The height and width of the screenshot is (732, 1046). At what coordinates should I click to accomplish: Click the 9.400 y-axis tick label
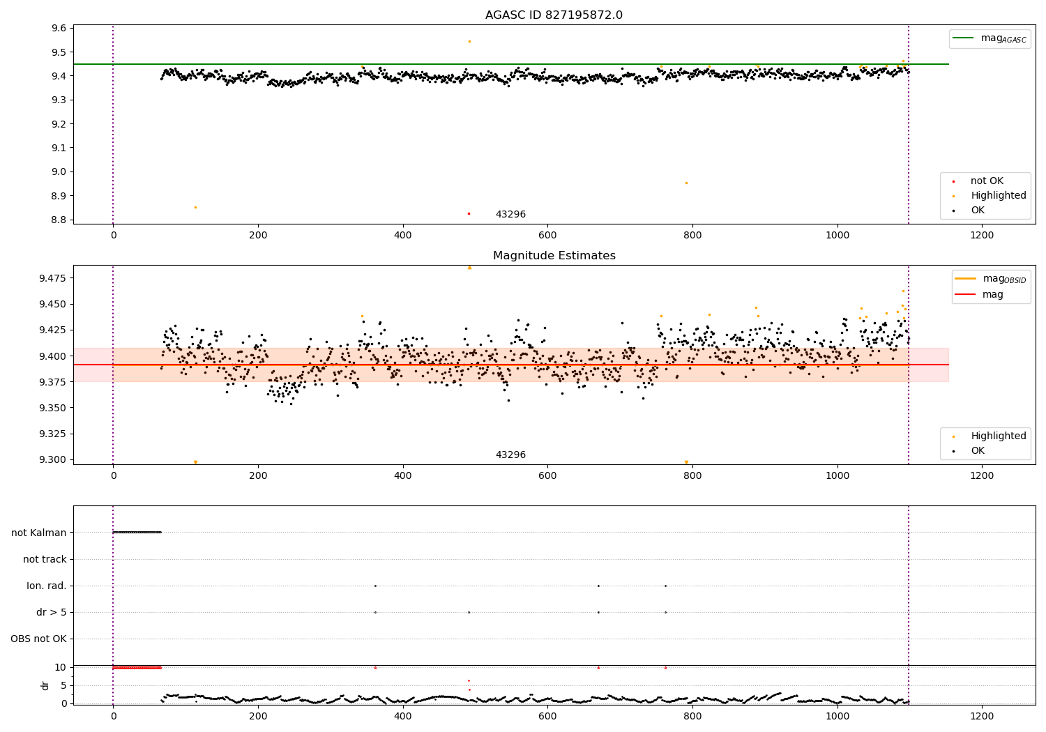pos(53,356)
